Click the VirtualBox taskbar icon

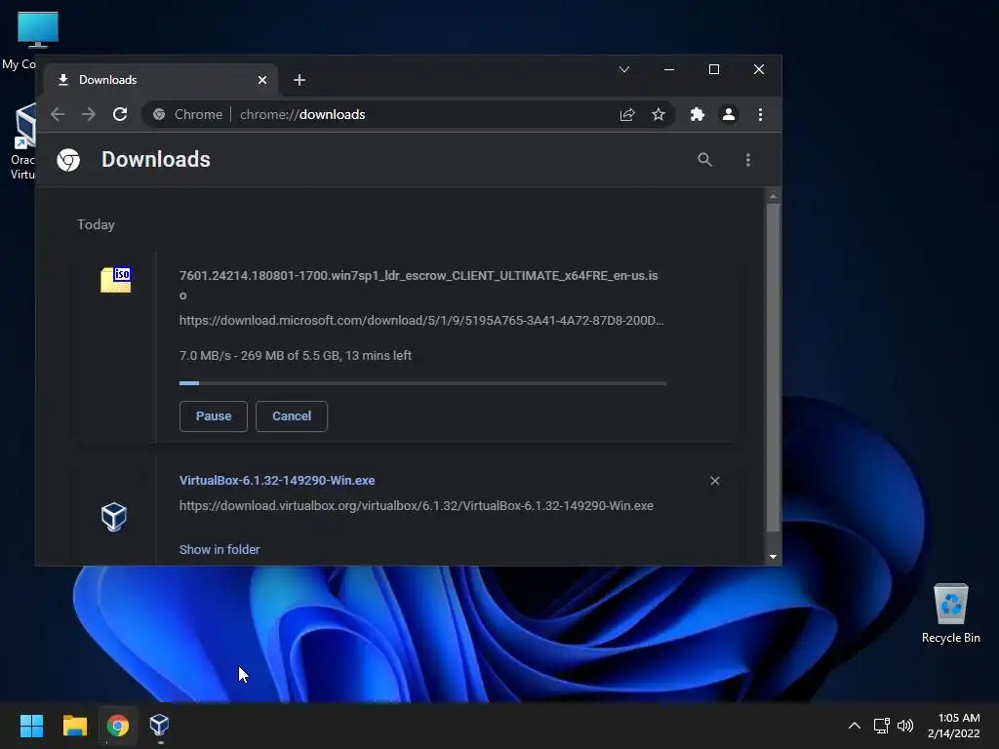tap(159, 726)
